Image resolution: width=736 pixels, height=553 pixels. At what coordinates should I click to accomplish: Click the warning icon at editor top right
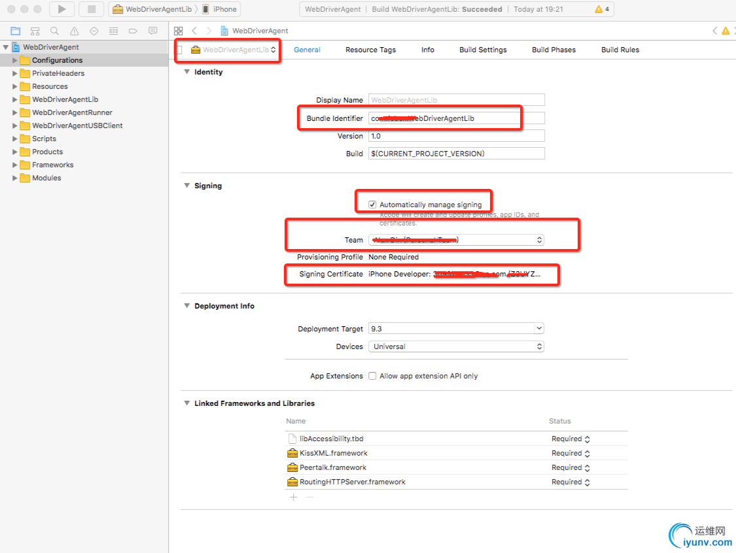[x=726, y=31]
